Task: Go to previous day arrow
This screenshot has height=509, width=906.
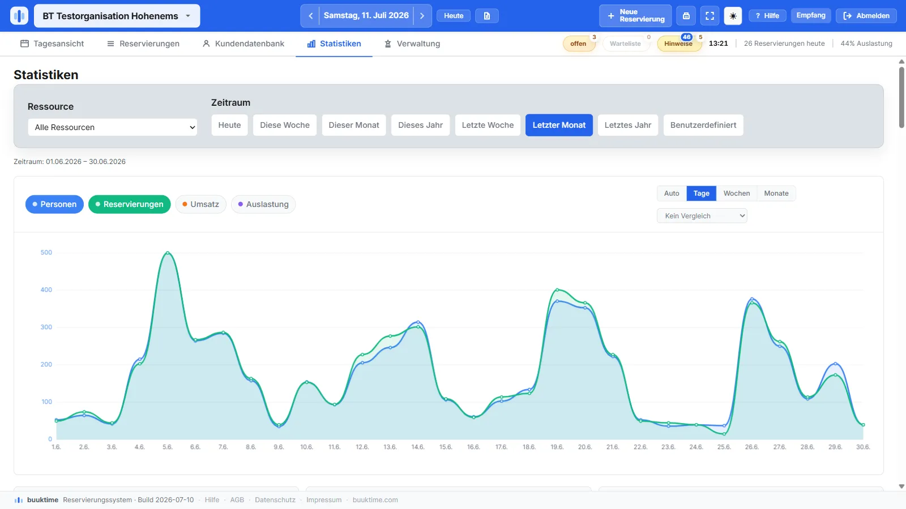Action: click(310, 16)
